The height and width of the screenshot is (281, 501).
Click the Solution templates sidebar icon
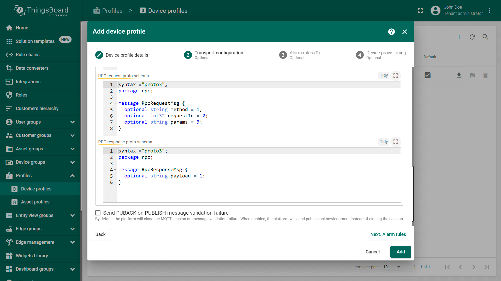click(9, 41)
